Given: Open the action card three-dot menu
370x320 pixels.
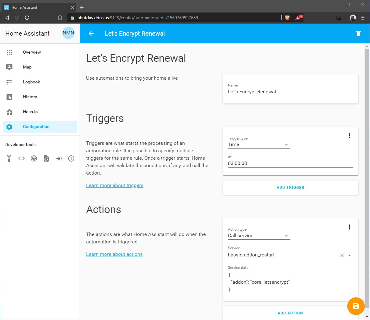Looking at the screenshot, I should pyautogui.click(x=349, y=227).
